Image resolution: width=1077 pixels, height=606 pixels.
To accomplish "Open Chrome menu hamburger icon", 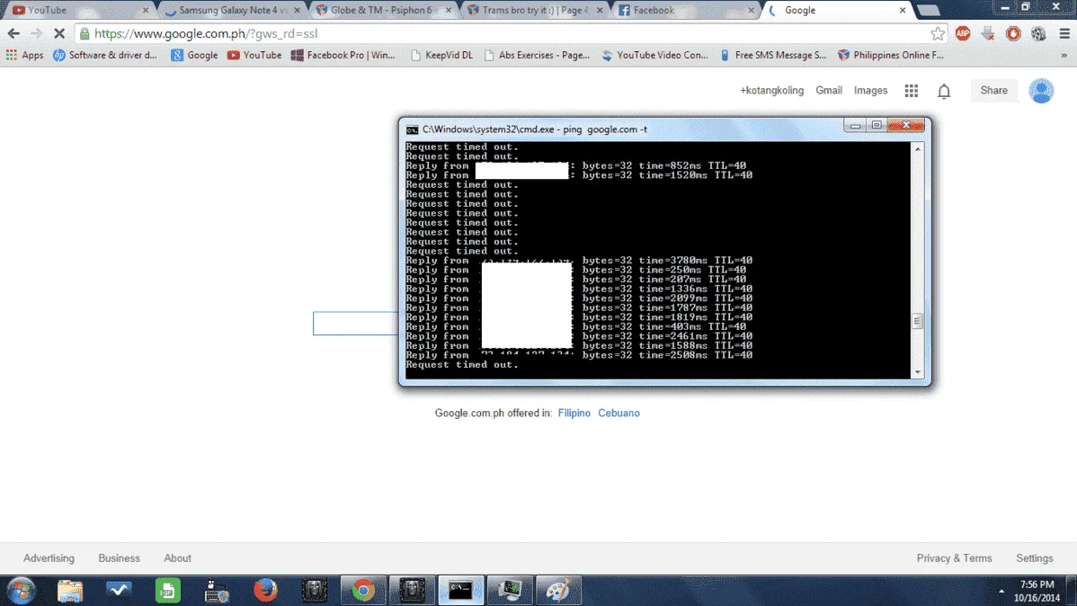I will click(x=1064, y=33).
